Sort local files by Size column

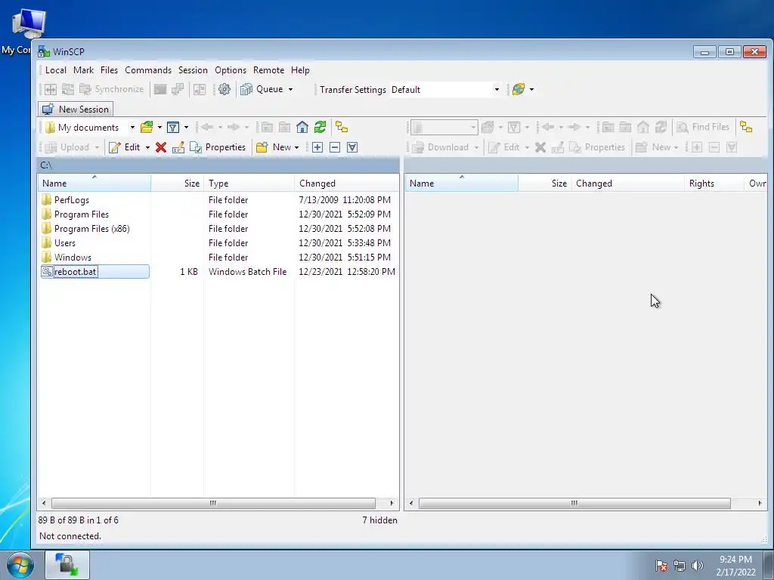pyautogui.click(x=177, y=183)
